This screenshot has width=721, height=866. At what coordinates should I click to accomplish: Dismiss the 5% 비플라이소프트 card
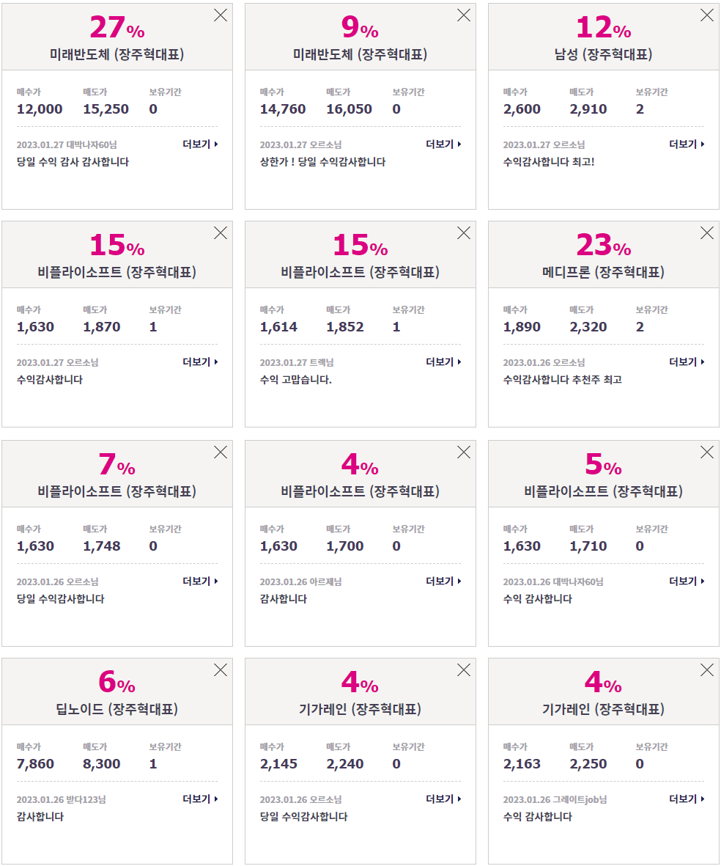point(706,452)
